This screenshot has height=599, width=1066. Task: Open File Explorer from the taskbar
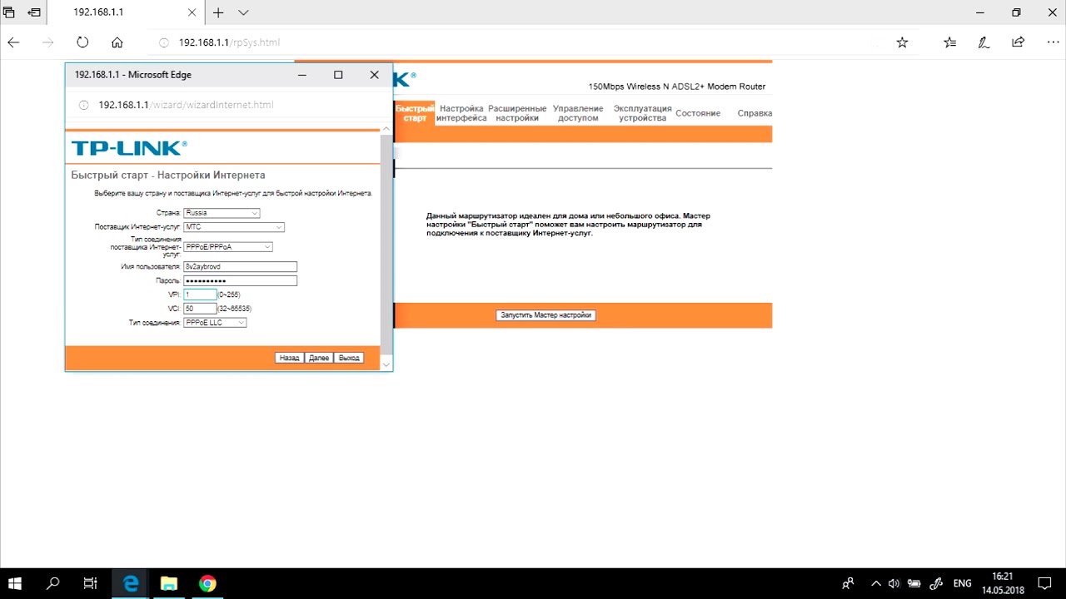pyautogui.click(x=169, y=584)
